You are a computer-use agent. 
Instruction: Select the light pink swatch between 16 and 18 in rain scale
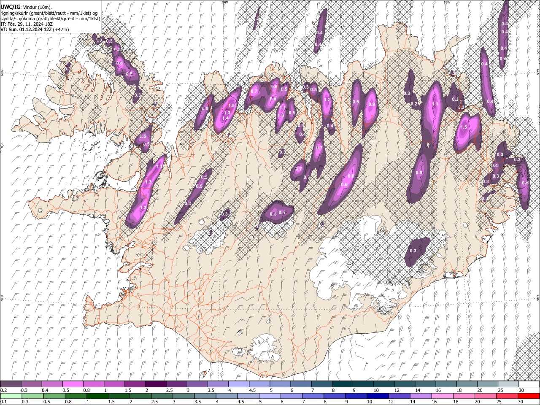point(442,396)
